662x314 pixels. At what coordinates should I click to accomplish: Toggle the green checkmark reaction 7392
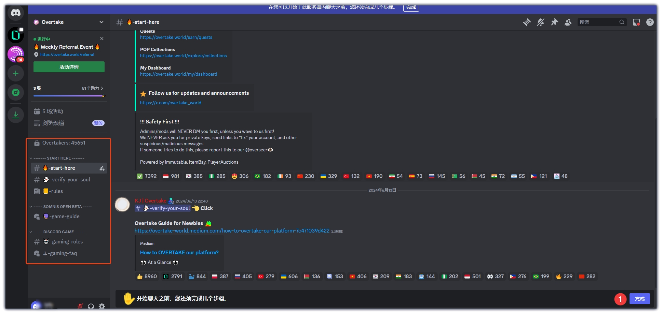[147, 176]
